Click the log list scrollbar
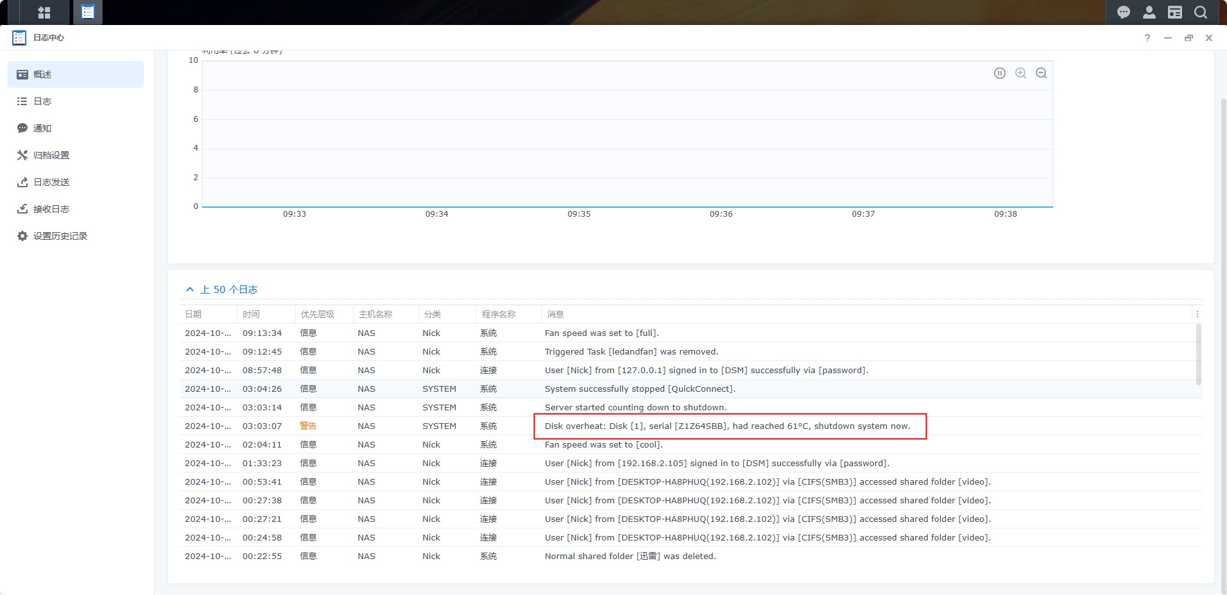1227x595 pixels. [x=1199, y=355]
